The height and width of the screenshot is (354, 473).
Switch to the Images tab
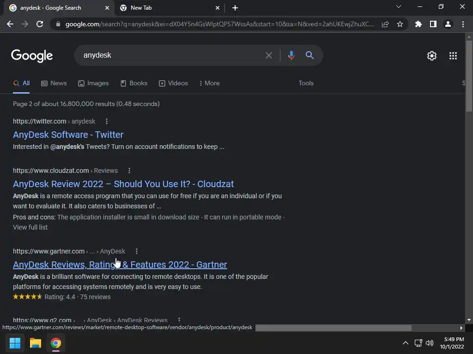click(x=93, y=83)
